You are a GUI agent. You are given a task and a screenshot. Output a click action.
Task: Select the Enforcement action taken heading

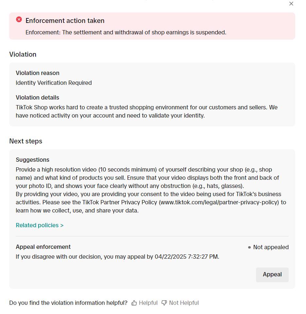click(x=65, y=21)
